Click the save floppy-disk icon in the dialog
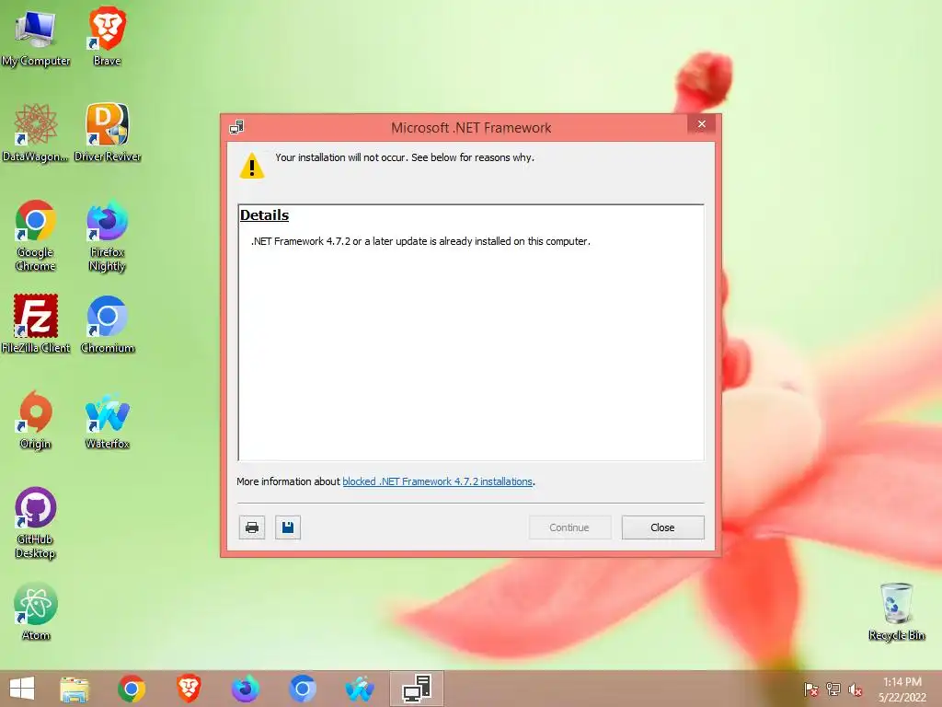This screenshot has height=707, width=942. click(288, 527)
